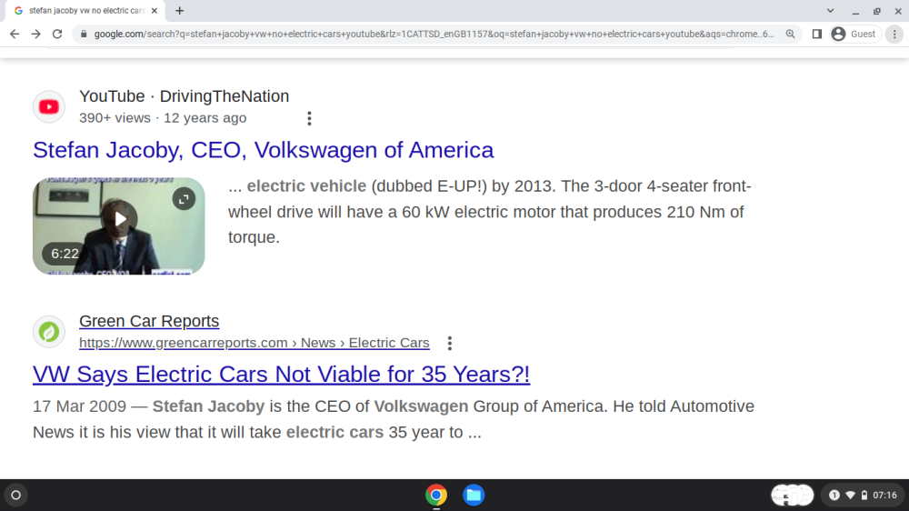Click the 6:22 duration badge
The width and height of the screenshot is (909, 511).
(65, 254)
